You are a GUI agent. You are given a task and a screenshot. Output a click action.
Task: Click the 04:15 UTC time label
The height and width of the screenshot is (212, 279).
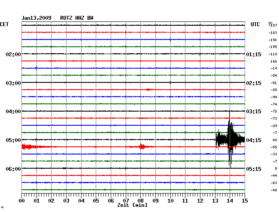(x=254, y=140)
